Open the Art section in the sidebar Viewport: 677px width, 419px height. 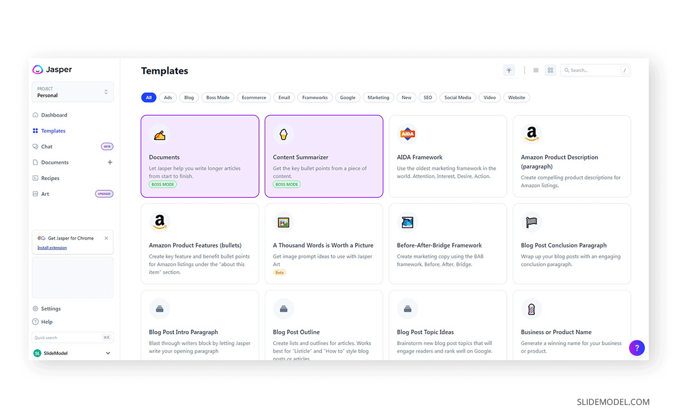(x=45, y=194)
